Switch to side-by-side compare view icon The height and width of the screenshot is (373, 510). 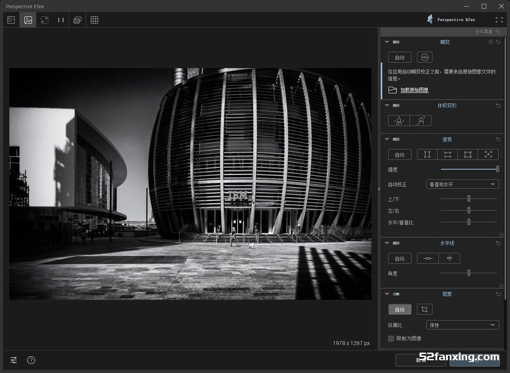(11, 20)
